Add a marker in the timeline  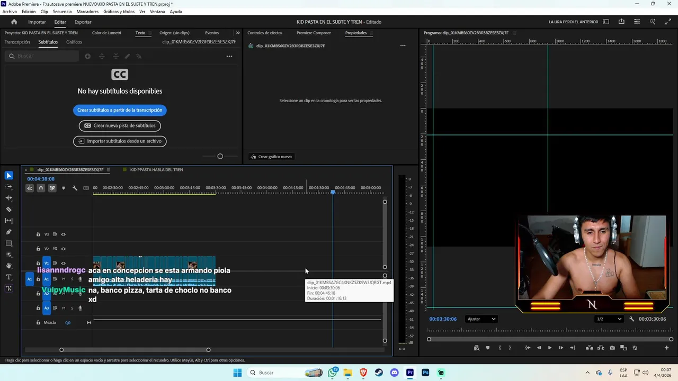[64, 188]
